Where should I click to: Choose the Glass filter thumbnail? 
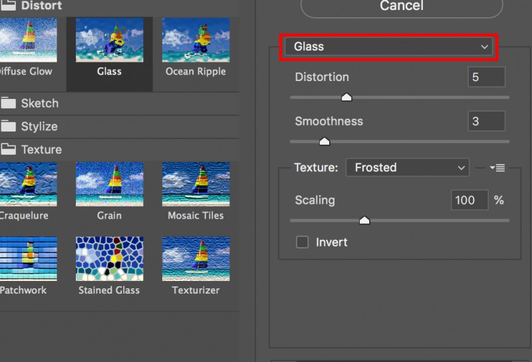[x=109, y=41]
